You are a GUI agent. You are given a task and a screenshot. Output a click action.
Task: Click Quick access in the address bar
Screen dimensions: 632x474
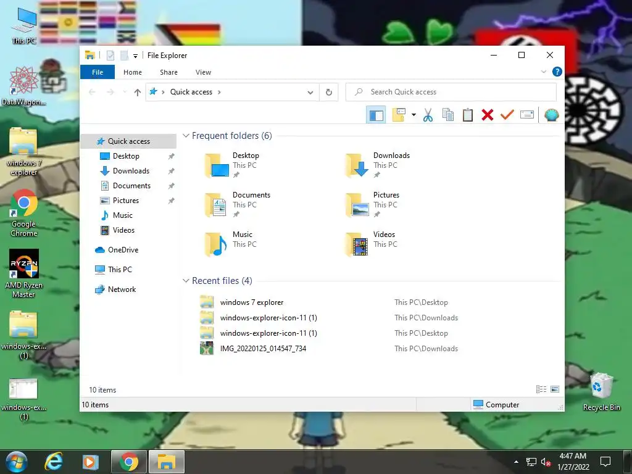point(191,92)
